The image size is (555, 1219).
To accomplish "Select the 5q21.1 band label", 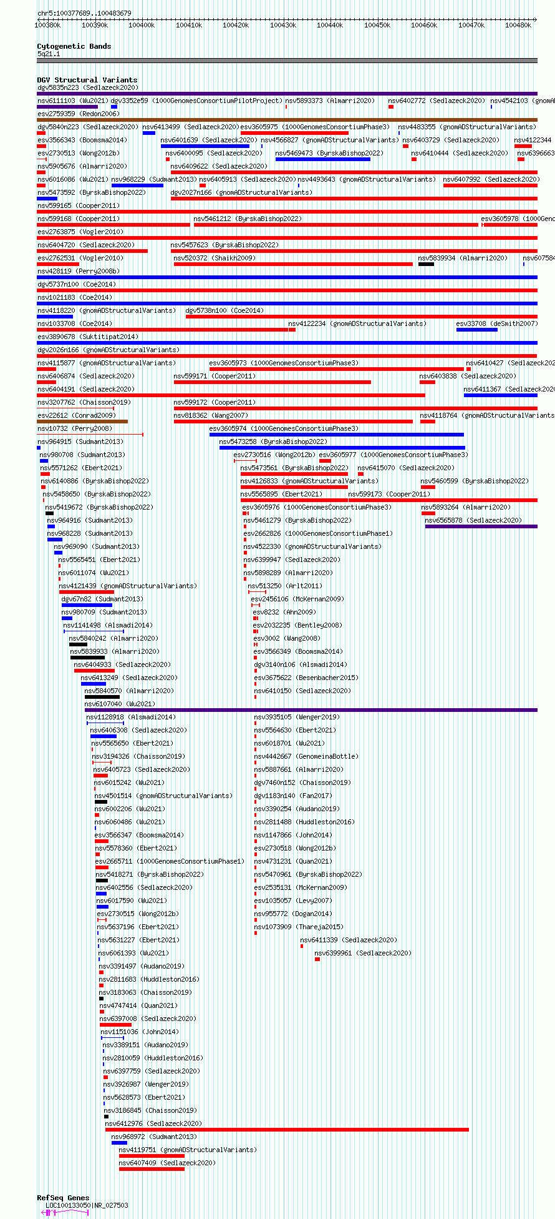I will click(49, 54).
